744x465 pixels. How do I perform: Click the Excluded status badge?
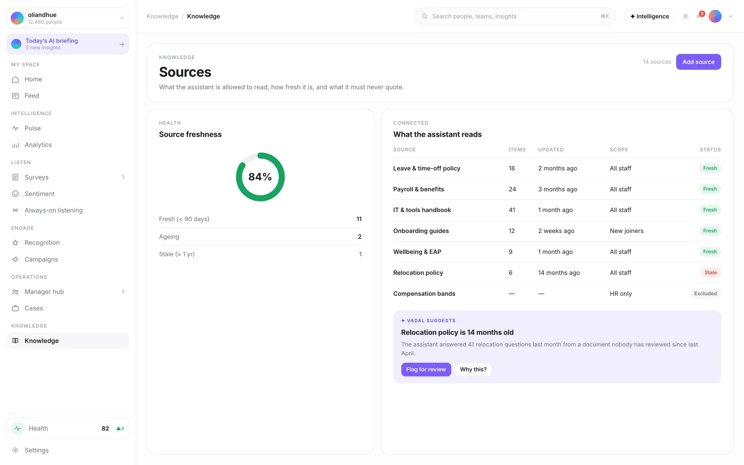tap(705, 294)
